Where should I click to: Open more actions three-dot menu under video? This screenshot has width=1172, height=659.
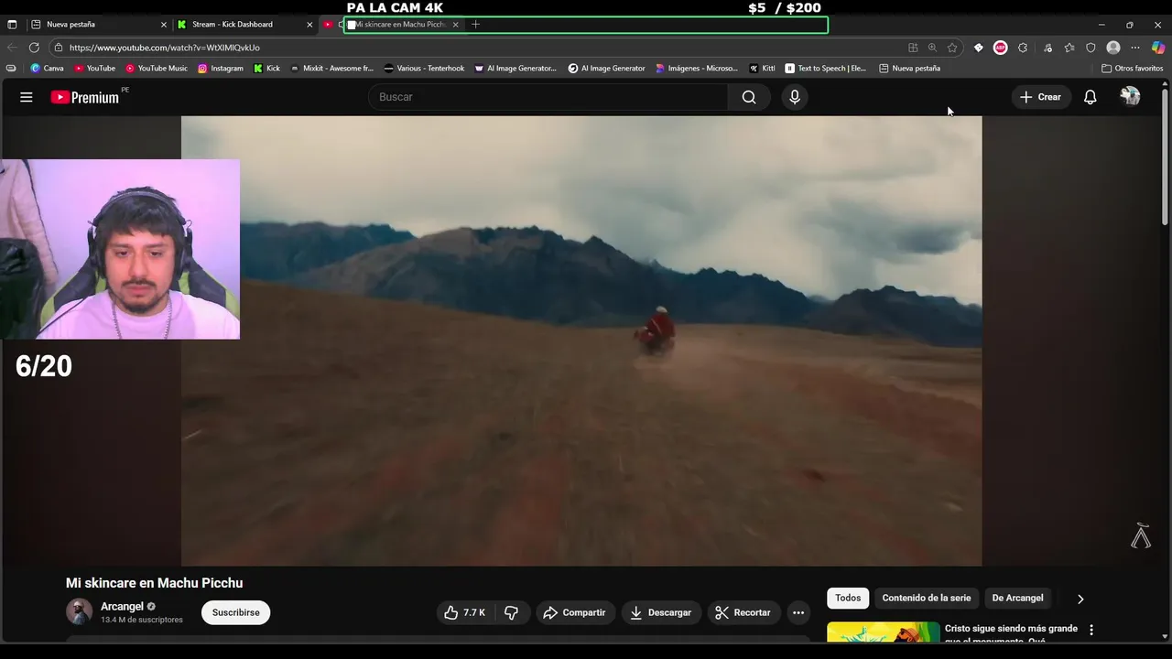pos(798,612)
